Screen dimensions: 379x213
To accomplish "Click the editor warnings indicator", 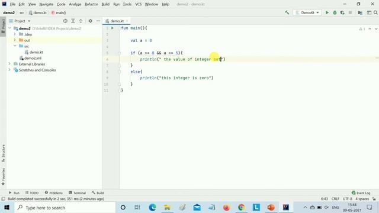I will (362, 29).
